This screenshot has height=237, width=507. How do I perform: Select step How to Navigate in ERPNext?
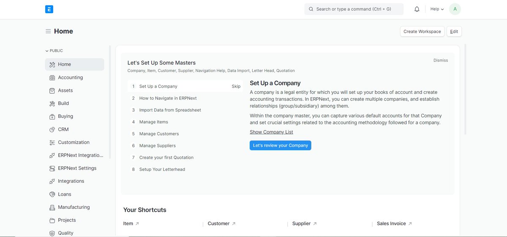pos(185,98)
